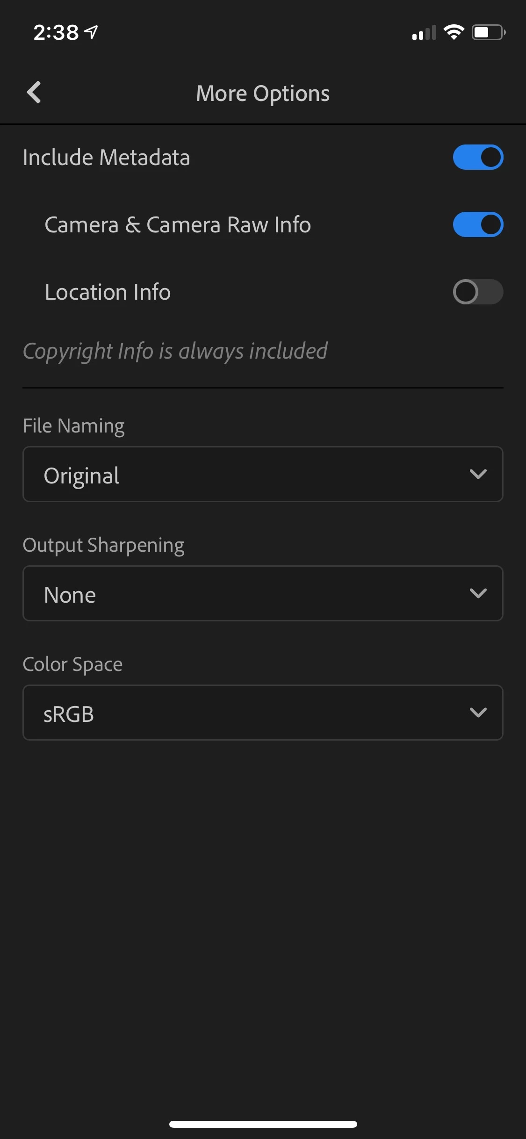Go back using the back arrow
The height and width of the screenshot is (1139, 526).
[34, 93]
